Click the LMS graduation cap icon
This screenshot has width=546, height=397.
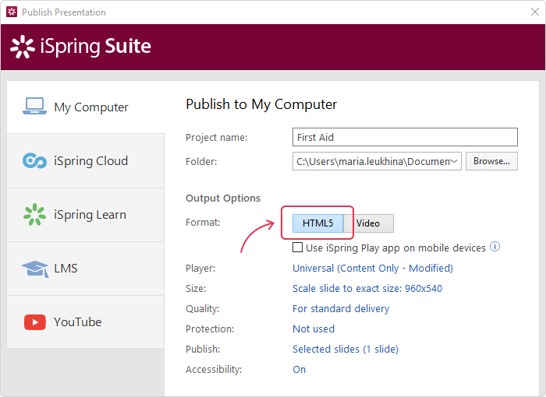tap(35, 269)
